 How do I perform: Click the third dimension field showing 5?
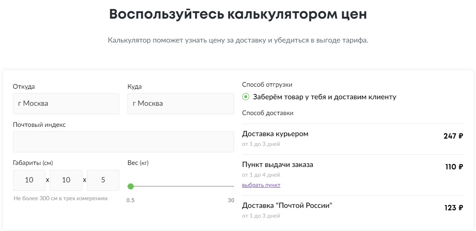coord(103,180)
